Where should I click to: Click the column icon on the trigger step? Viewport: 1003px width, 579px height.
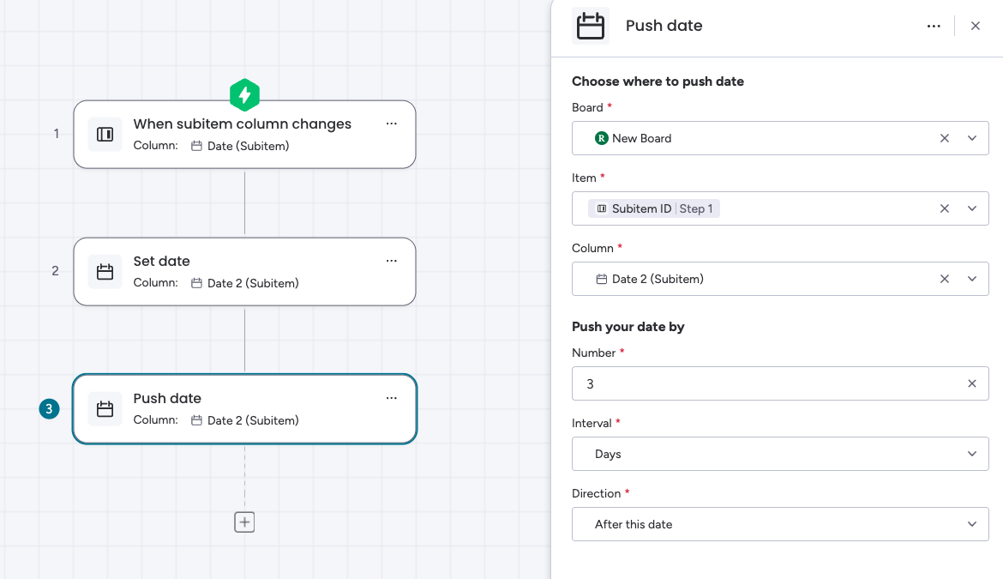pos(105,135)
